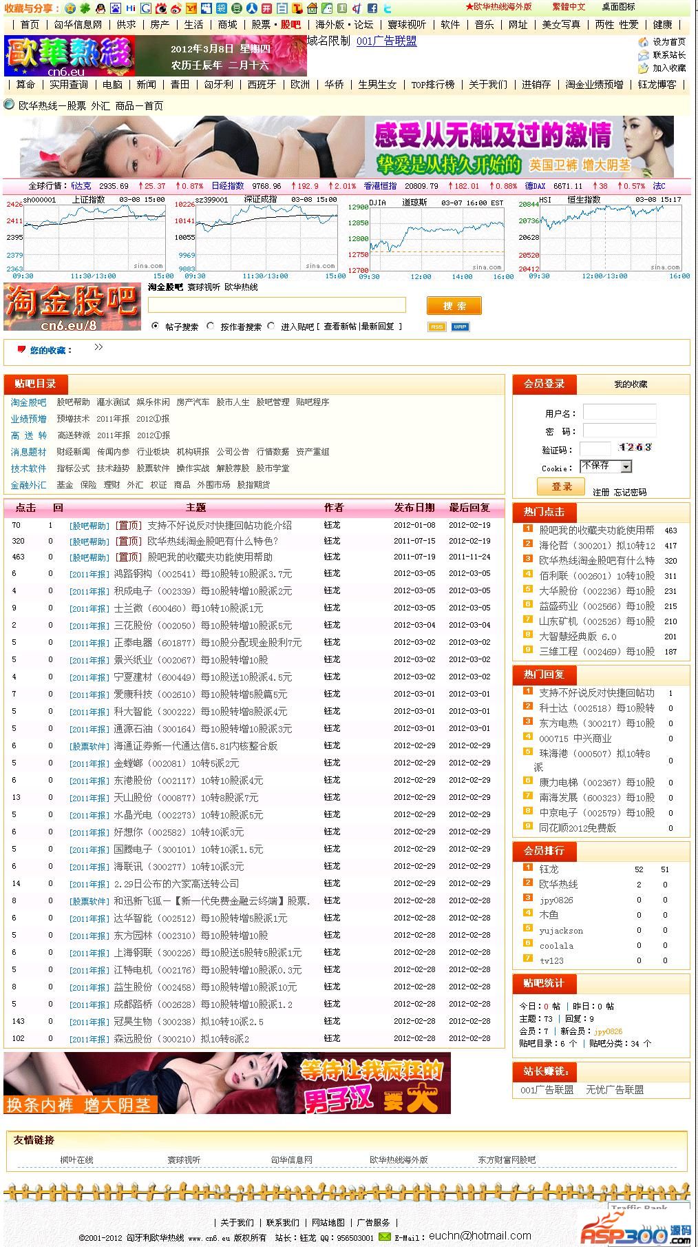The height and width of the screenshot is (1247, 698).
Task: Click the 淘金股吧 logo banner
Action: (x=72, y=307)
